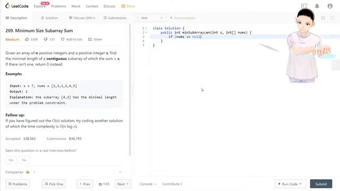Screen dimensions: 340x191
Task: Switch to the Description tab
Action: [16, 18]
